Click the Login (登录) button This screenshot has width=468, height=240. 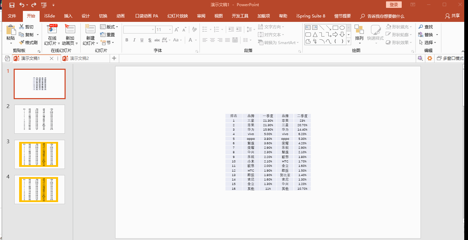(x=394, y=4)
